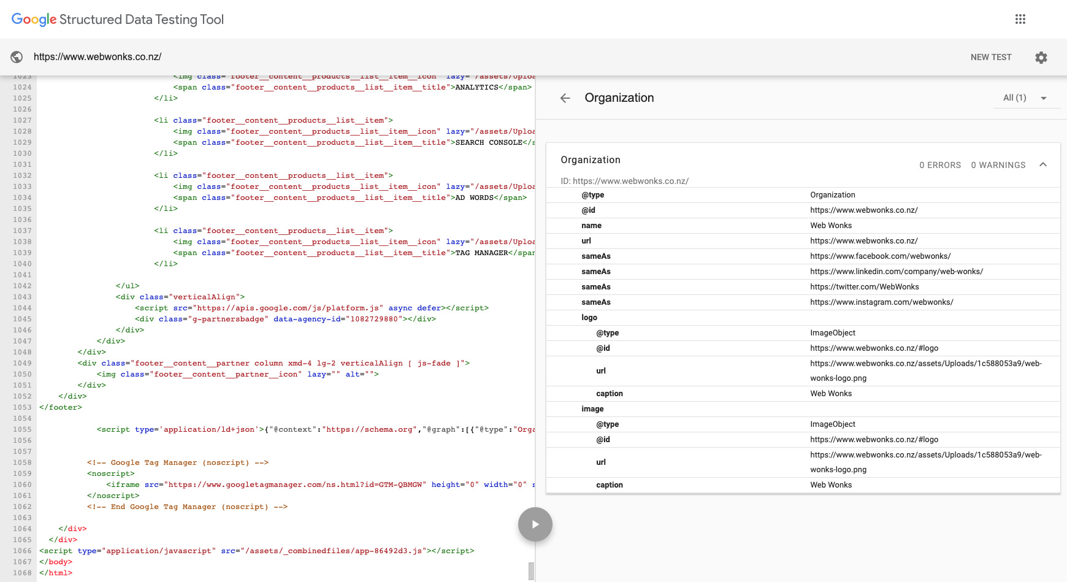Click the logo @type ImageObject value
The width and height of the screenshot is (1067, 582).
point(833,333)
